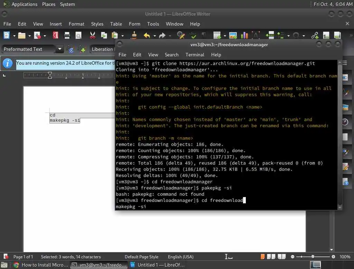Click the New Style from Selection icon
The image size is (354, 269).
82,49
